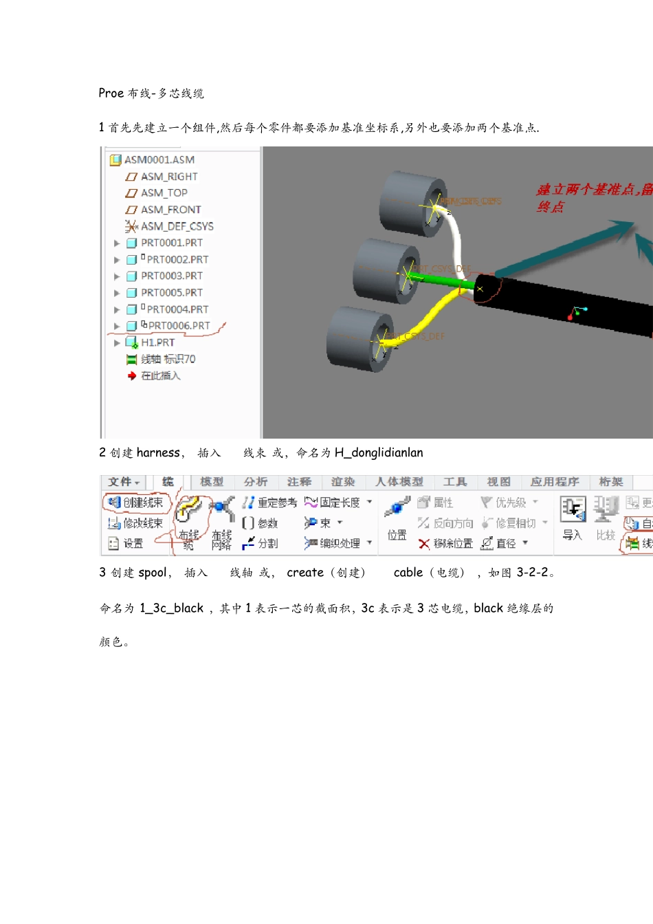
Task: Click the 修复相切 (fix tangency) tool
Action: (509, 523)
